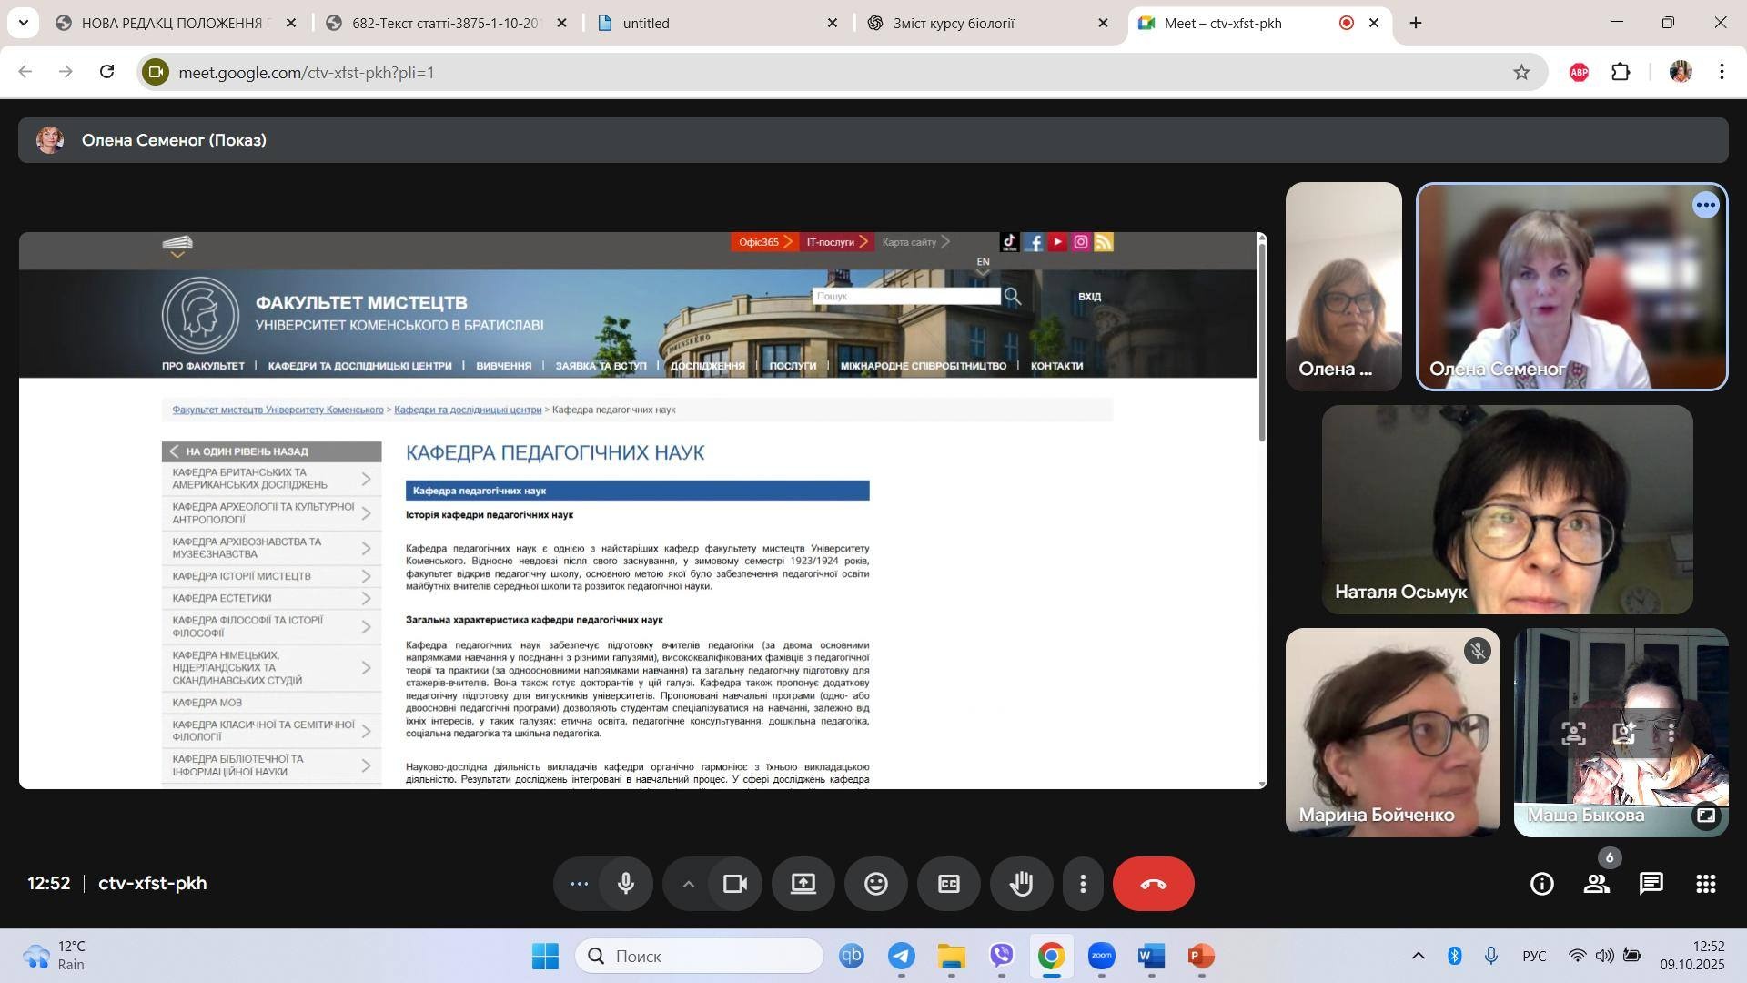Expand audio settings chevron beside camera
The image size is (1747, 983).
pyautogui.click(x=688, y=884)
